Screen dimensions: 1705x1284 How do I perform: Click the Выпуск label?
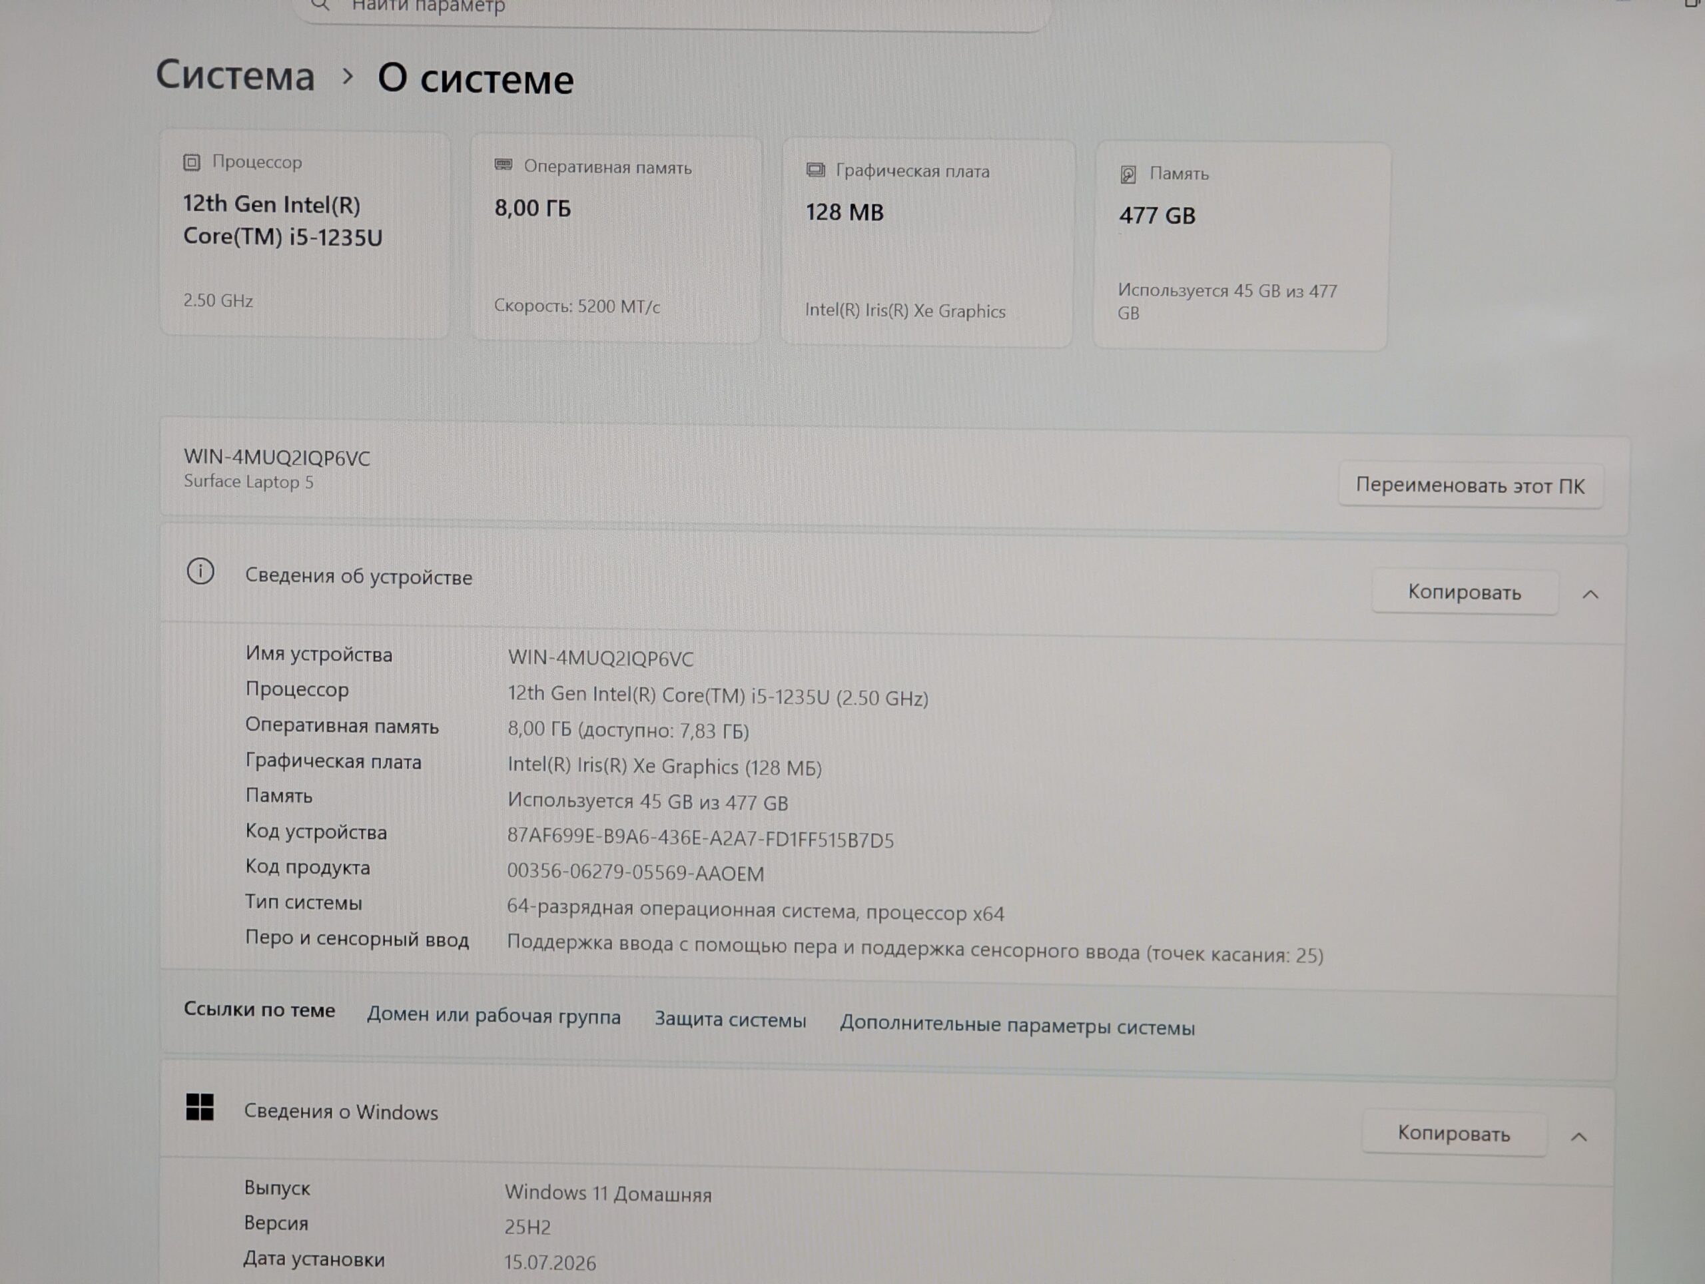(x=276, y=1188)
